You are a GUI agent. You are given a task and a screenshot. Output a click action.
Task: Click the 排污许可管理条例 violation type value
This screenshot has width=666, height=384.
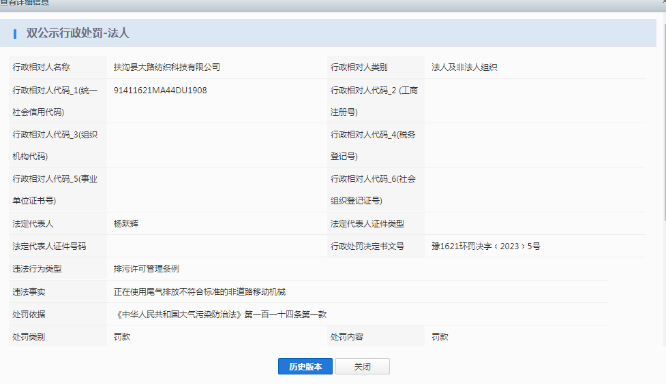point(147,269)
